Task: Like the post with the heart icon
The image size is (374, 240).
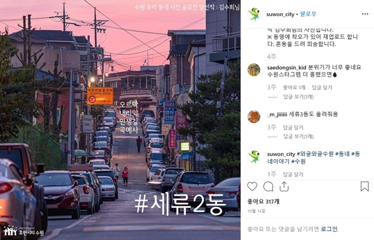Action: pos(252,186)
